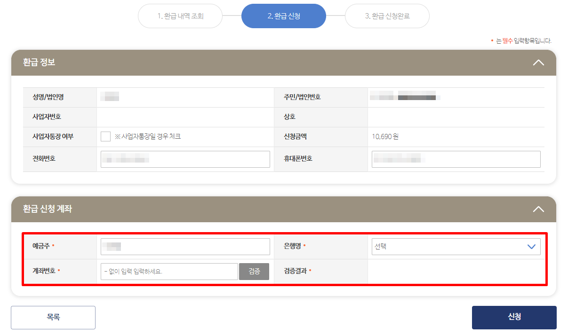The image size is (568, 335).
Task: Select step 3. 환급 신청완료
Action: [x=387, y=16]
